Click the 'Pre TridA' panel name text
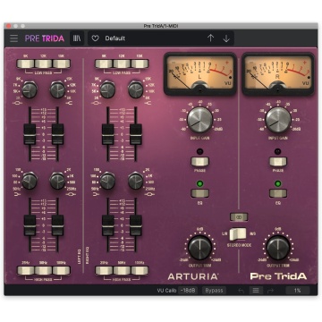The height and width of the screenshot is (322, 322). pyautogui.click(x=278, y=276)
